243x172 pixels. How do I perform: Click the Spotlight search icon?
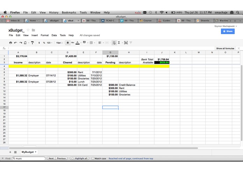238,12
